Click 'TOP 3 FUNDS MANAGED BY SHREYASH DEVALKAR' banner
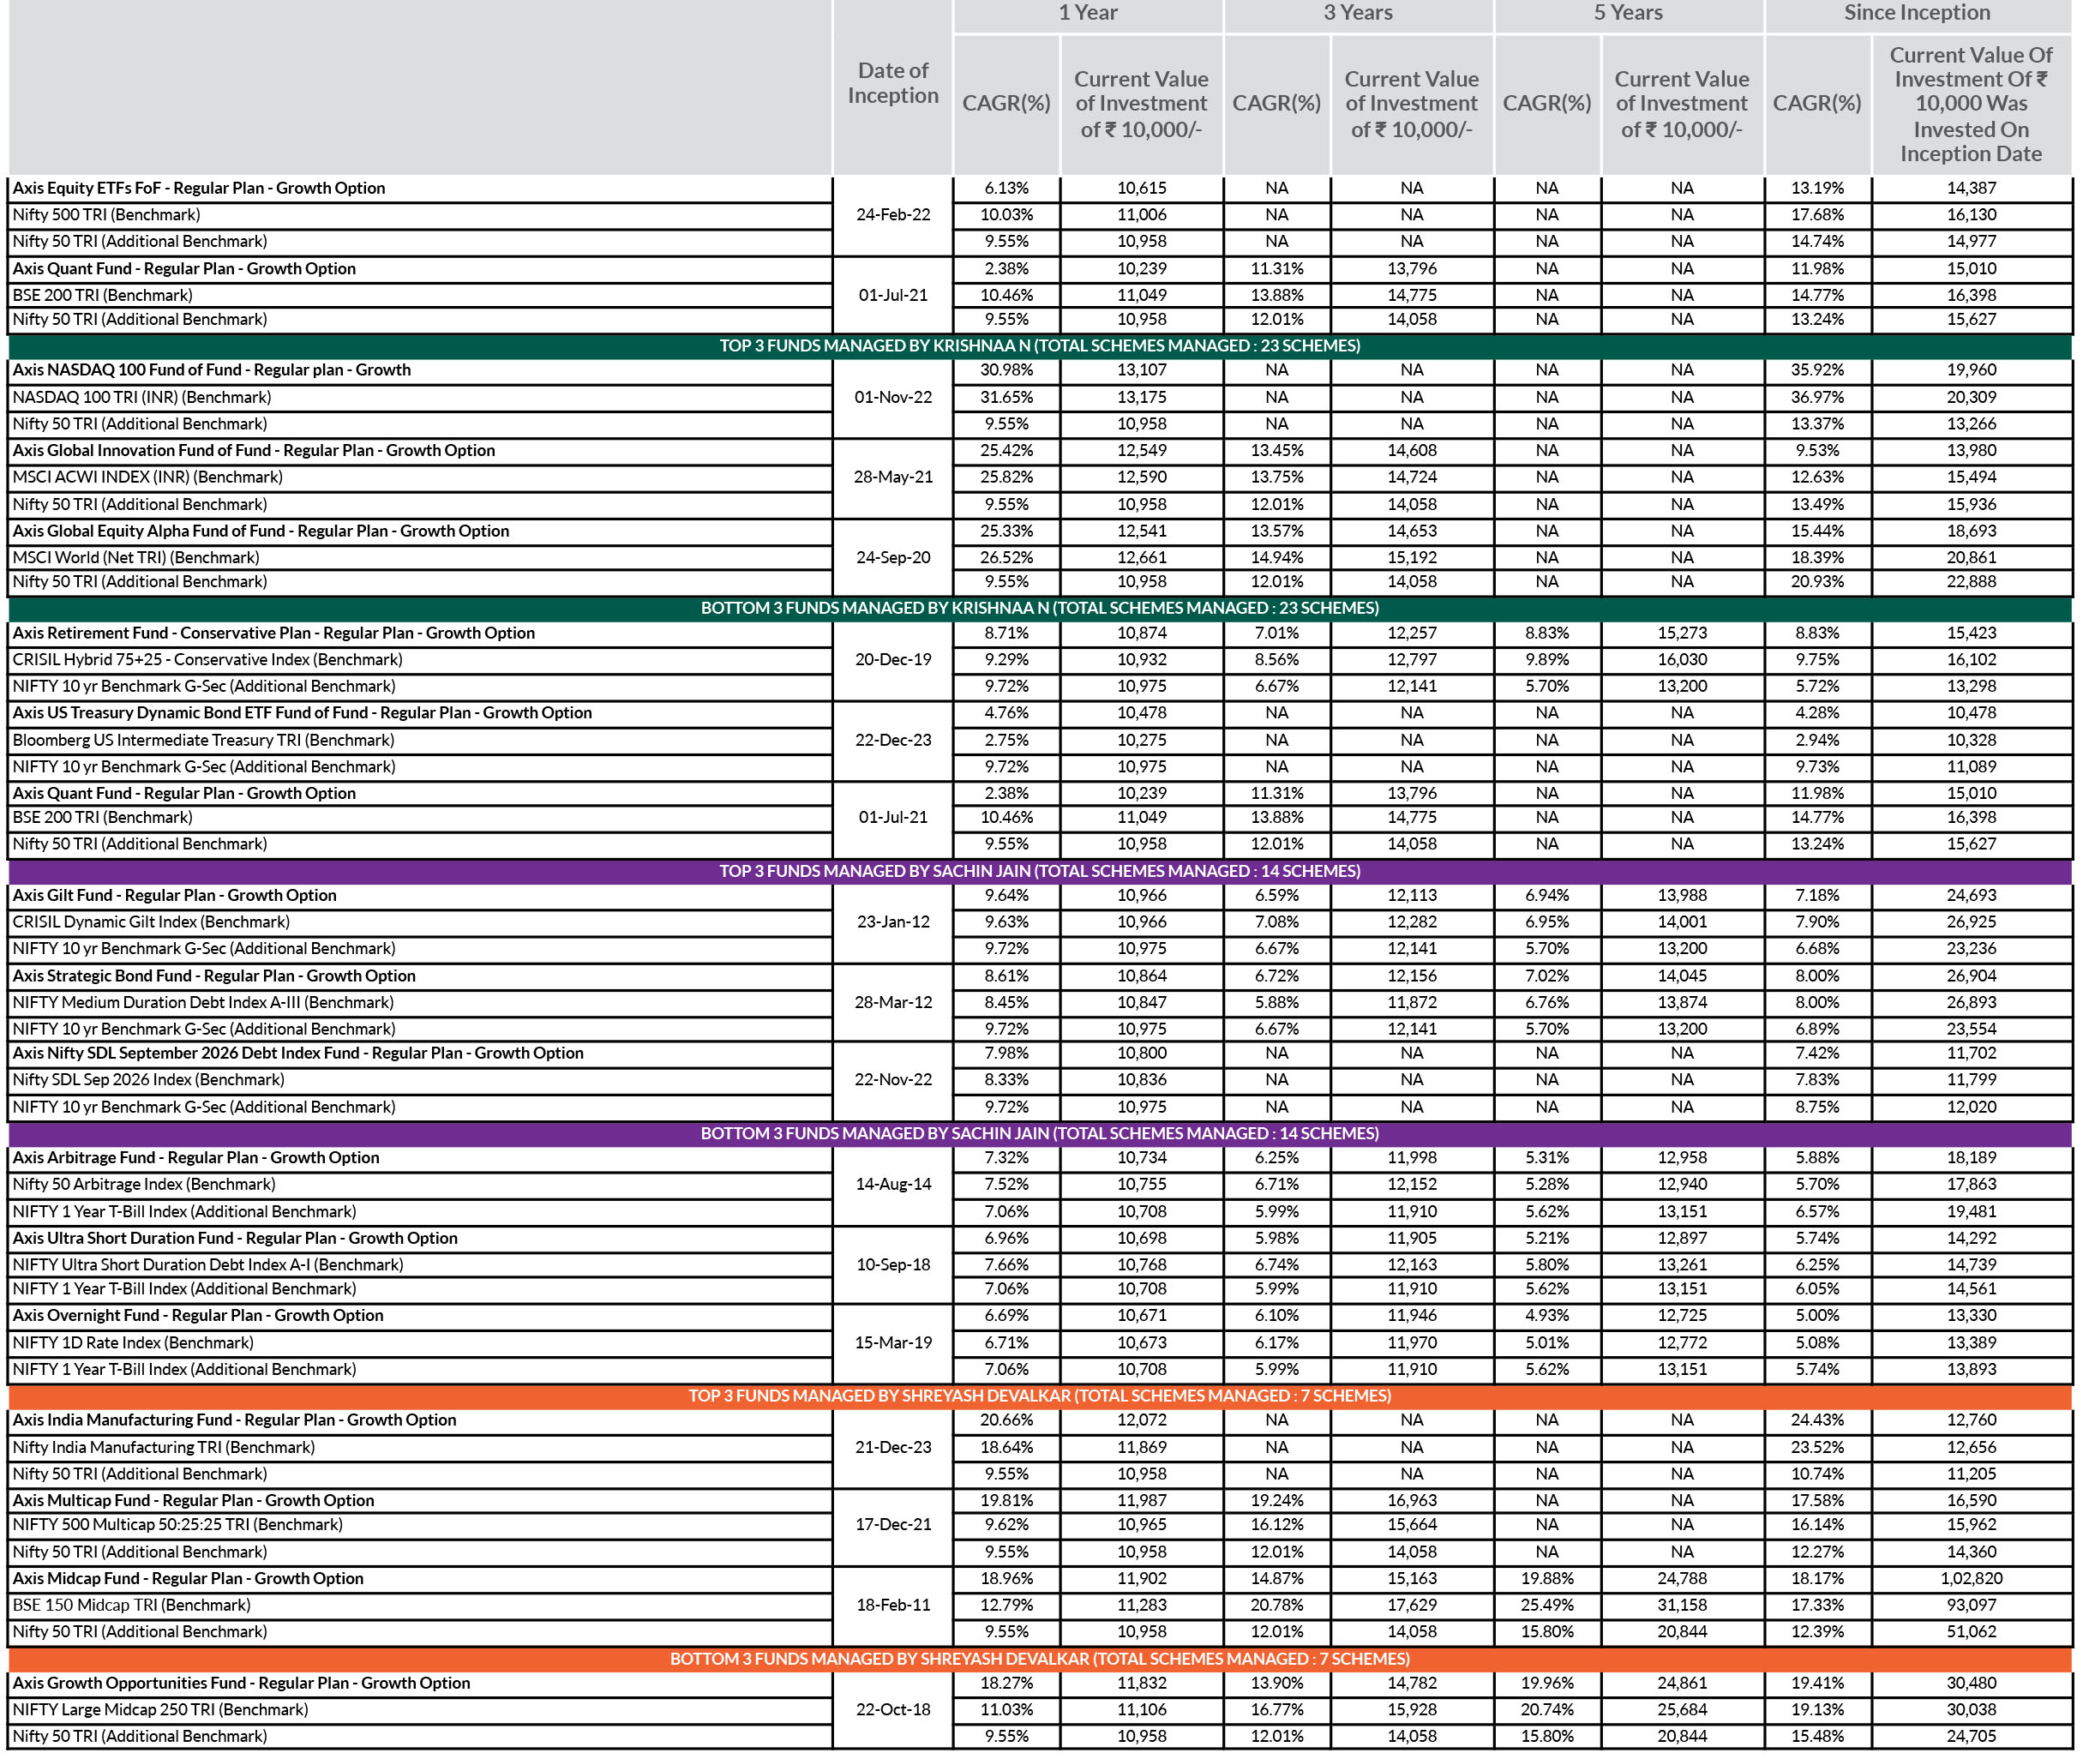Image resolution: width=2083 pixels, height=1759 pixels. pyautogui.click(x=1040, y=1396)
